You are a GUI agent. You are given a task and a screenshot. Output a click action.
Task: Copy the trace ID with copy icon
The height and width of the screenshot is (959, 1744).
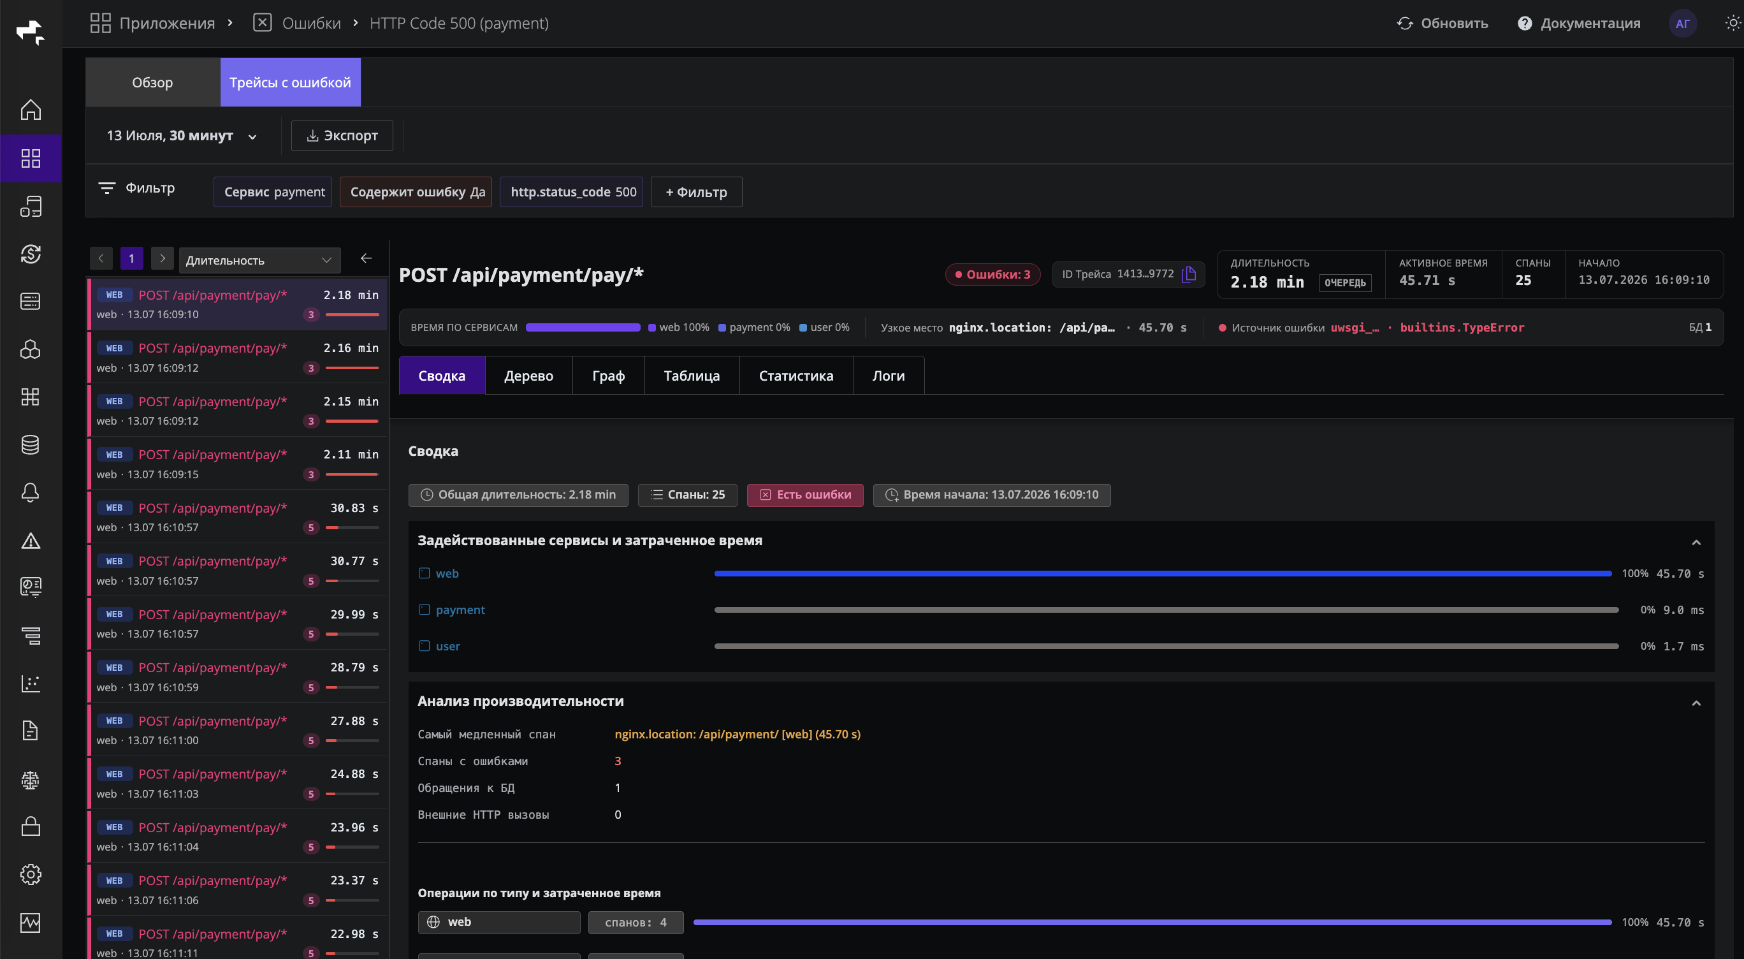point(1189,274)
